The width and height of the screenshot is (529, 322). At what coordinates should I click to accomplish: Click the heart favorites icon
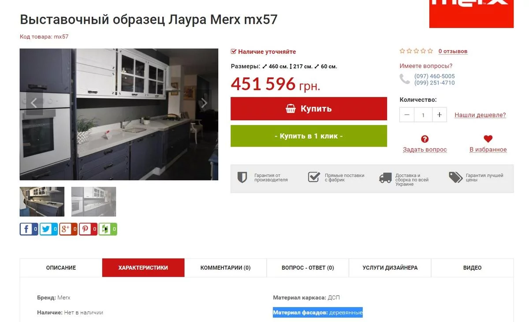pyautogui.click(x=488, y=139)
